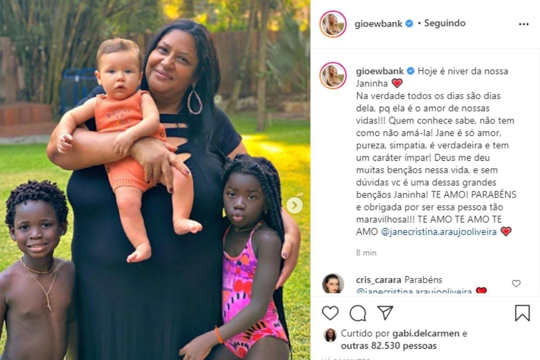Like cris_carara's comment with the small heart
The width and height of the screenshot is (540, 360).
click(x=516, y=283)
